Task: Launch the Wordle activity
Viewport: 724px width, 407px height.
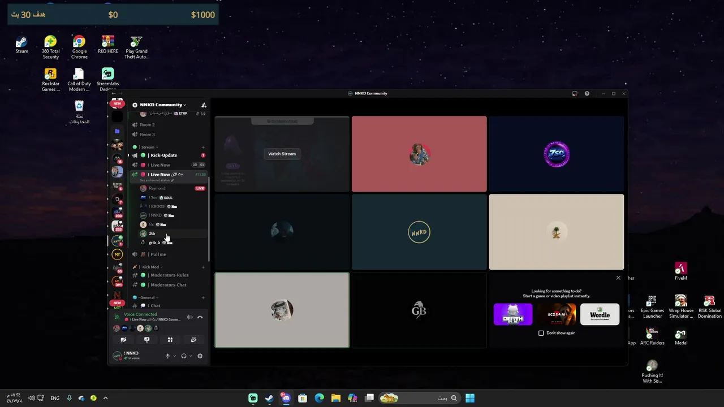Action: [x=600, y=314]
